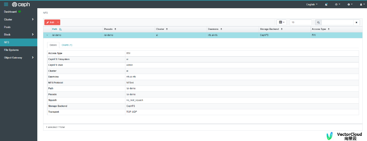The height and width of the screenshot is (141, 367).
Task: Click the search magnifier icon
Action: point(318,22)
